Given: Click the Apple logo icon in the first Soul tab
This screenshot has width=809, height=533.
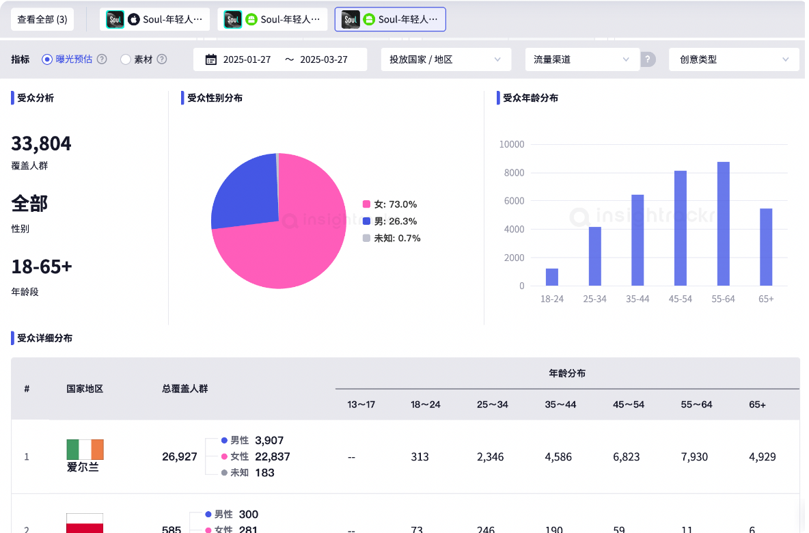Looking at the screenshot, I should click(x=134, y=20).
